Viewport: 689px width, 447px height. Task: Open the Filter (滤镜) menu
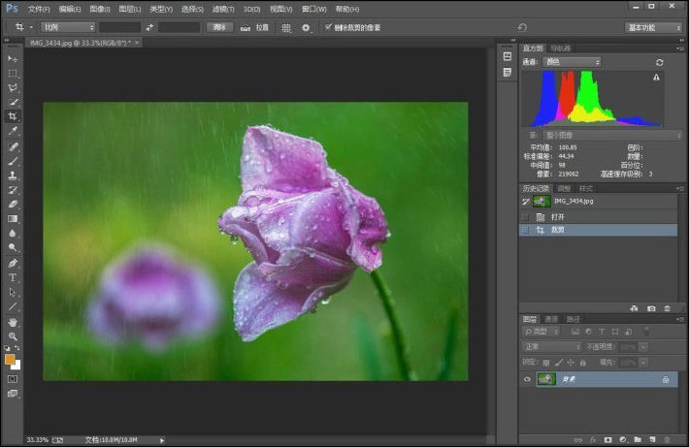pos(223,9)
